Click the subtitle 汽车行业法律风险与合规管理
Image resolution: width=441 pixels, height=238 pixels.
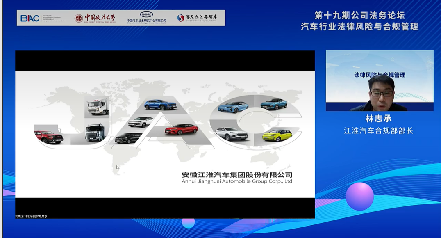(x=359, y=27)
